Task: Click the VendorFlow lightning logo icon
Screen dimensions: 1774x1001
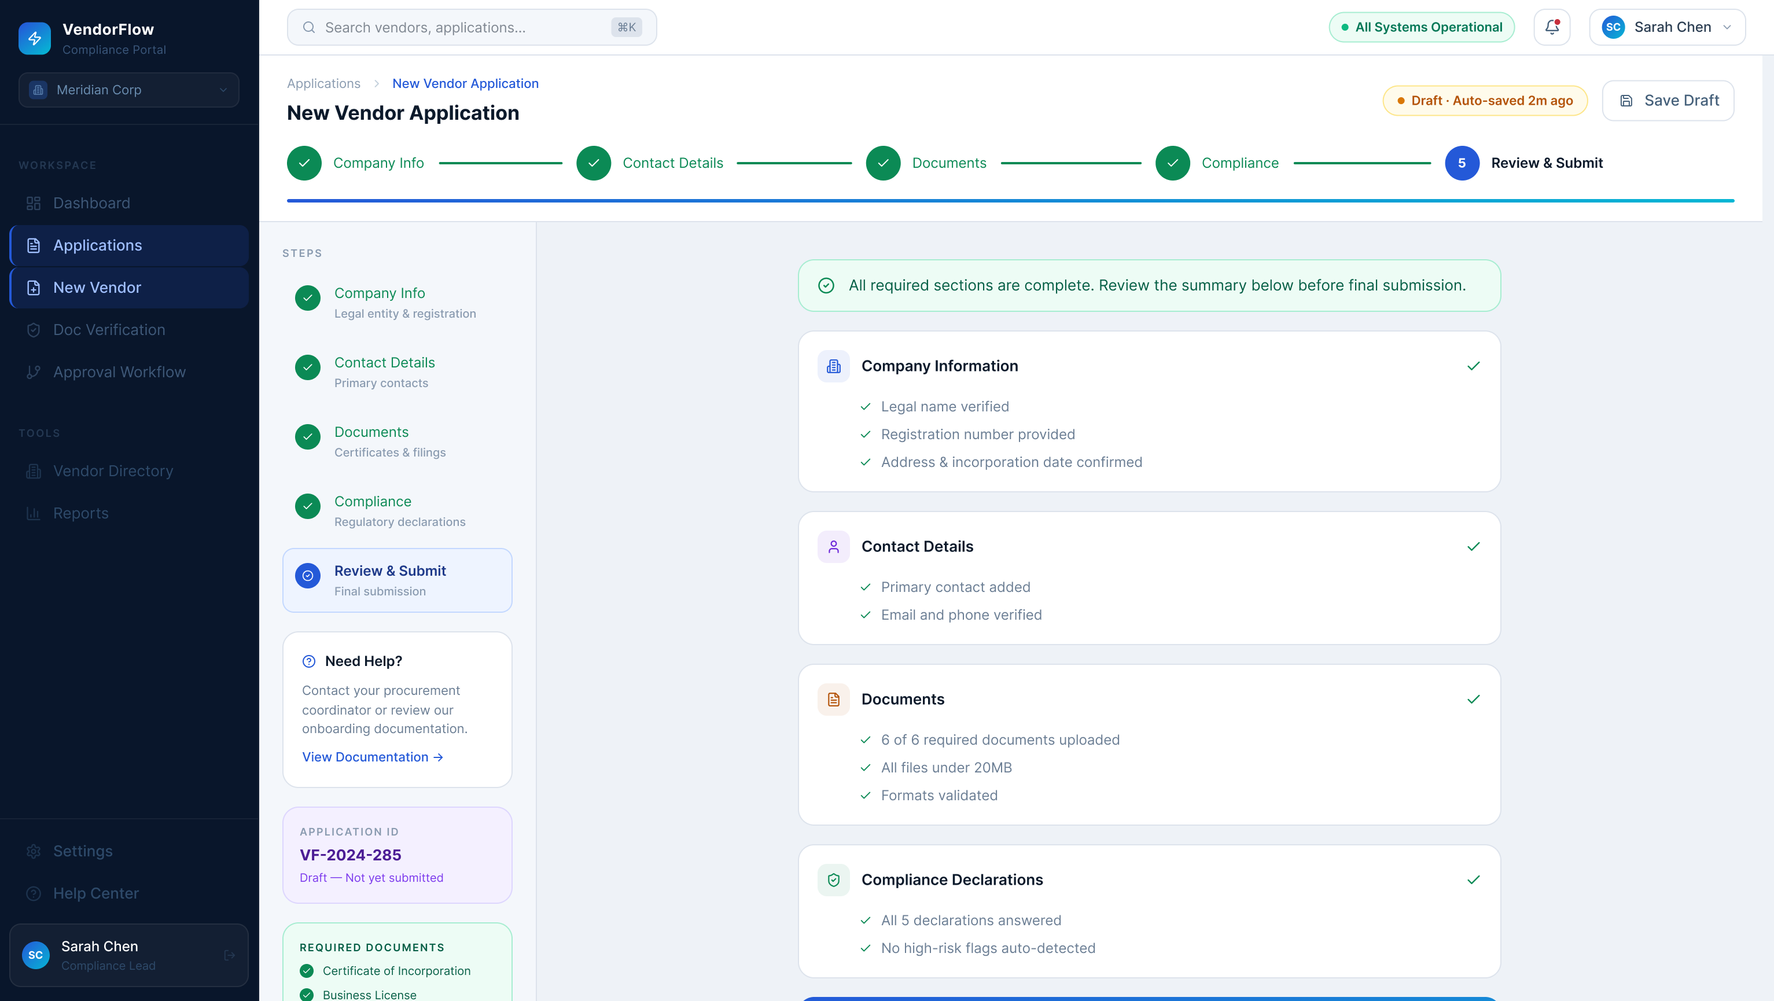Action: click(35, 39)
